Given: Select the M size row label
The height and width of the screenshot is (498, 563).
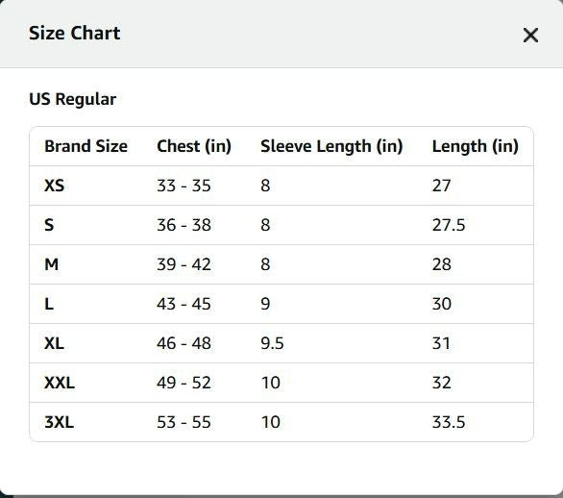Looking at the screenshot, I should [51, 264].
